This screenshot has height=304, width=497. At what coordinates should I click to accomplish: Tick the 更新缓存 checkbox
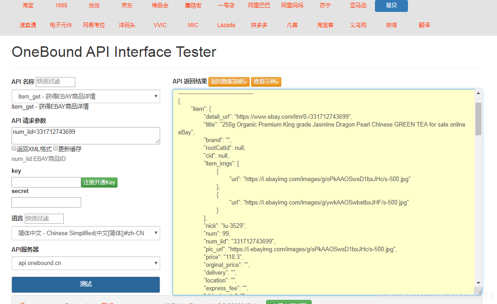point(56,148)
